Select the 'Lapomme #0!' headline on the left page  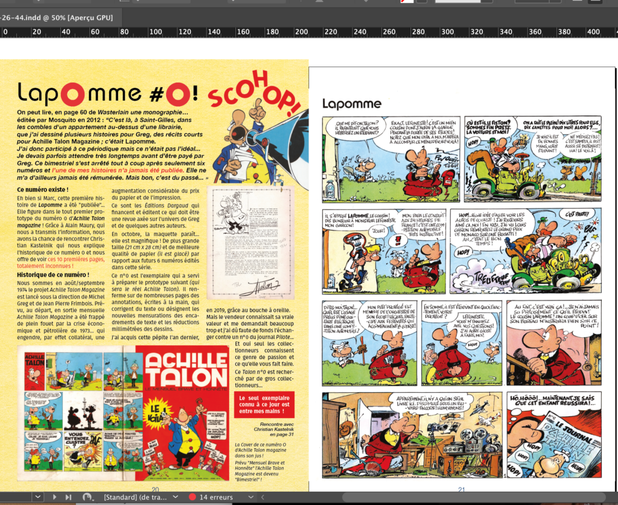107,94
